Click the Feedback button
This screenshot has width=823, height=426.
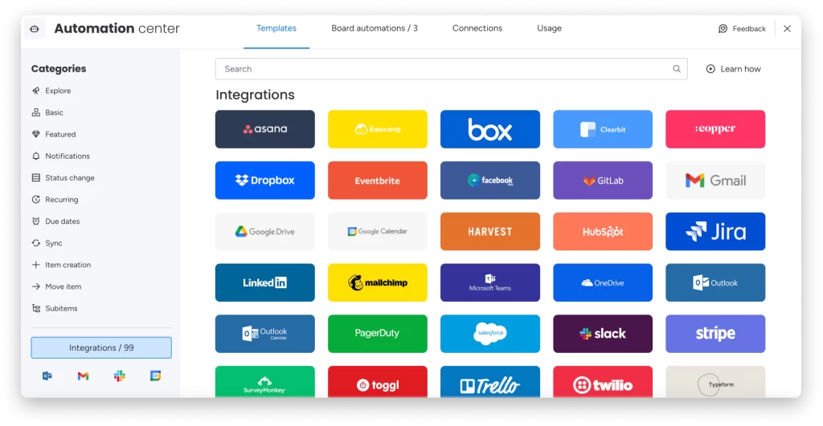[742, 28]
